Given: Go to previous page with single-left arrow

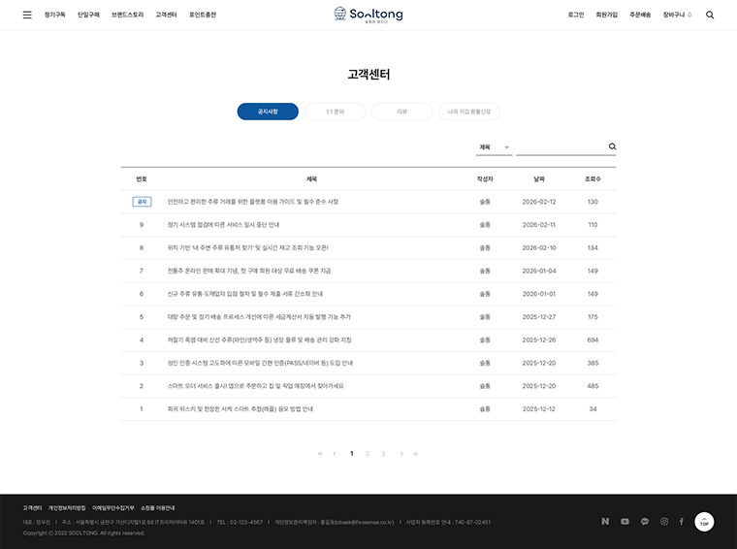Looking at the screenshot, I should [335, 454].
